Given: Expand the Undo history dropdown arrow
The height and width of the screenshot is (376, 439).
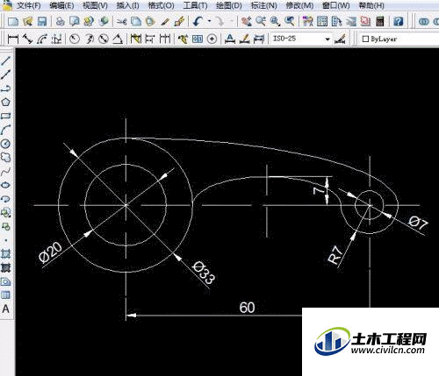Looking at the screenshot, I should (209, 21).
